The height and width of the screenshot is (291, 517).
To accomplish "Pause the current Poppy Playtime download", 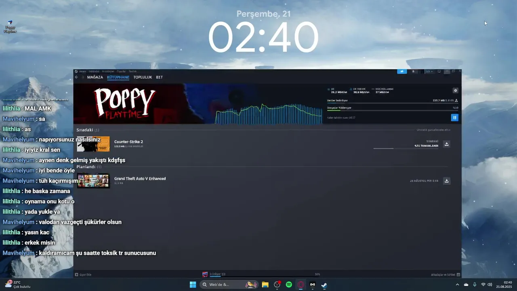I will (454, 118).
